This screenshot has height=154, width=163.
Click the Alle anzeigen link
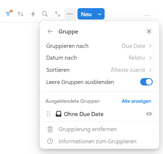136,101
